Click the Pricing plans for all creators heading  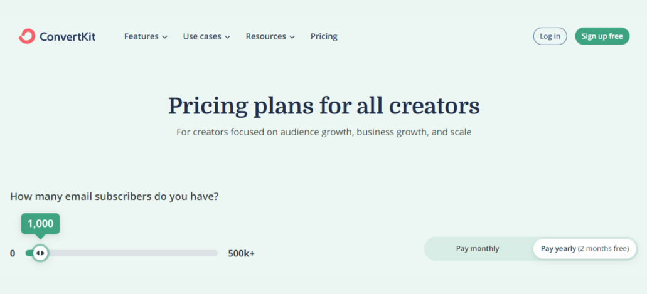(x=324, y=106)
